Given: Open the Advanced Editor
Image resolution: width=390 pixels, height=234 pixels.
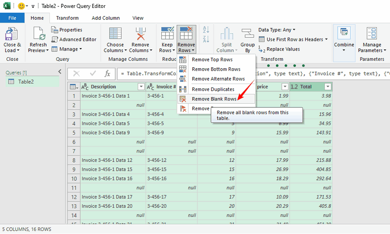Looking at the screenshot, I should click(x=74, y=39).
